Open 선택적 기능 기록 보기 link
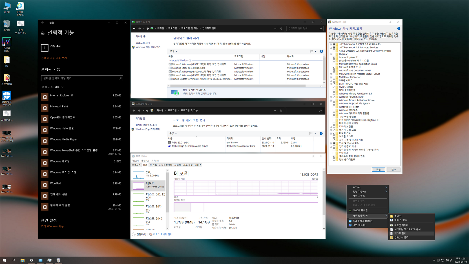 click(54, 58)
